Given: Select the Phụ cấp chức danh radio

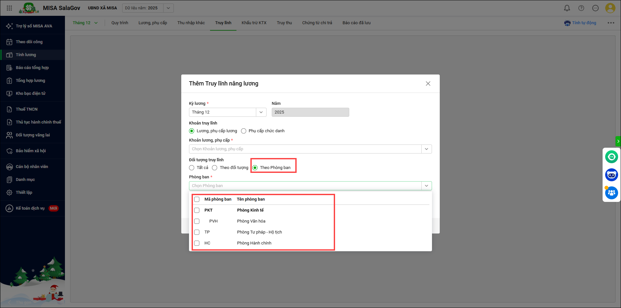Looking at the screenshot, I should 244,131.
